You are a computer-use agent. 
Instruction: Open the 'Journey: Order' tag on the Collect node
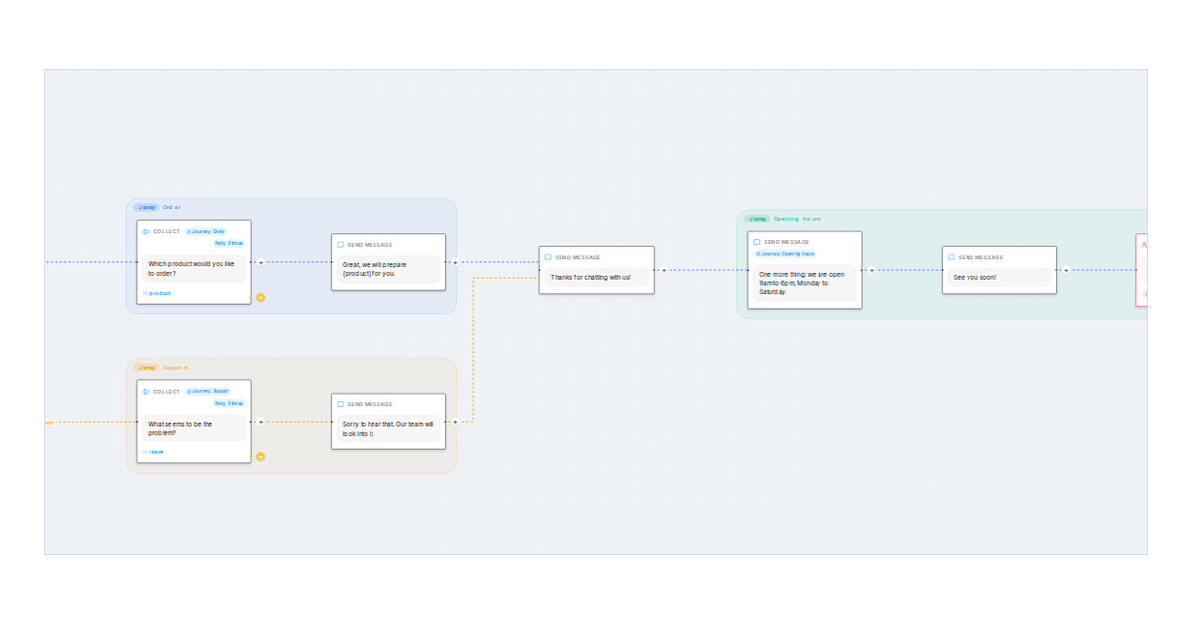click(x=206, y=232)
